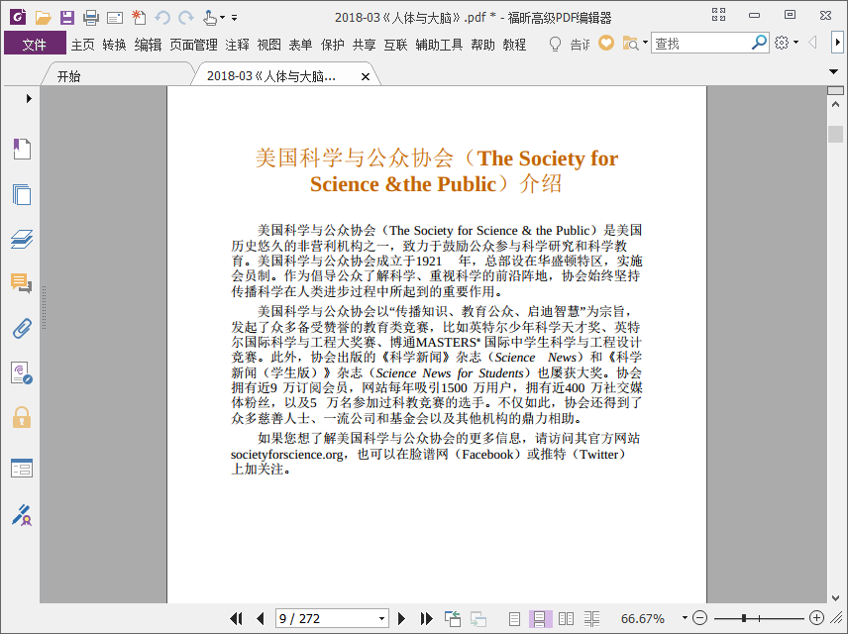This screenshot has width=848, height=634.
Task: Save the document with the floppy icon
Action: (67, 18)
